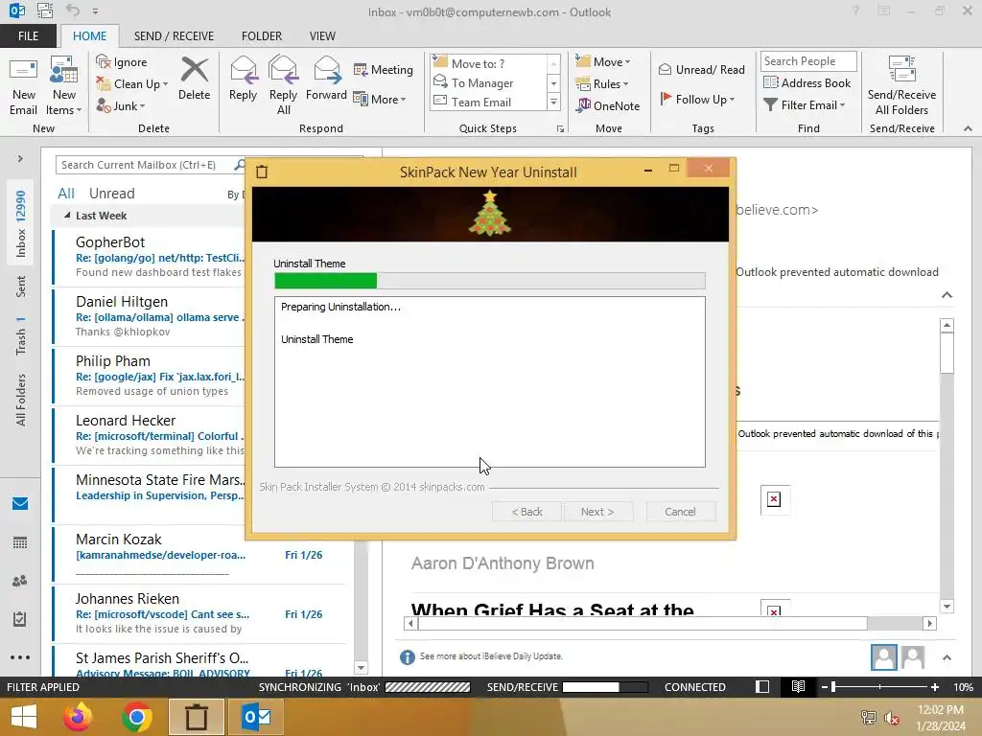The width and height of the screenshot is (982, 736).
Task: Click the Search People field
Action: point(807,60)
